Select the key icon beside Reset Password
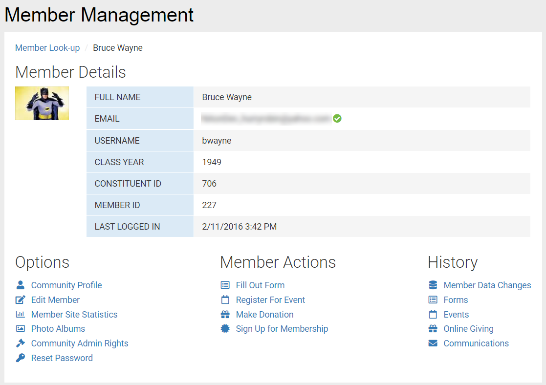Viewport: 546px width, 385px height. [20, 358]
